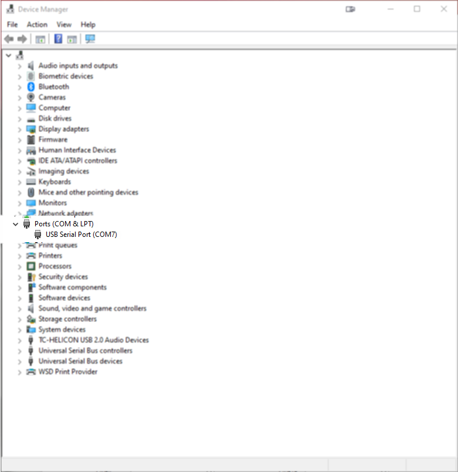
Task: Click the Firmware category icon
Action: coord(31,140)
